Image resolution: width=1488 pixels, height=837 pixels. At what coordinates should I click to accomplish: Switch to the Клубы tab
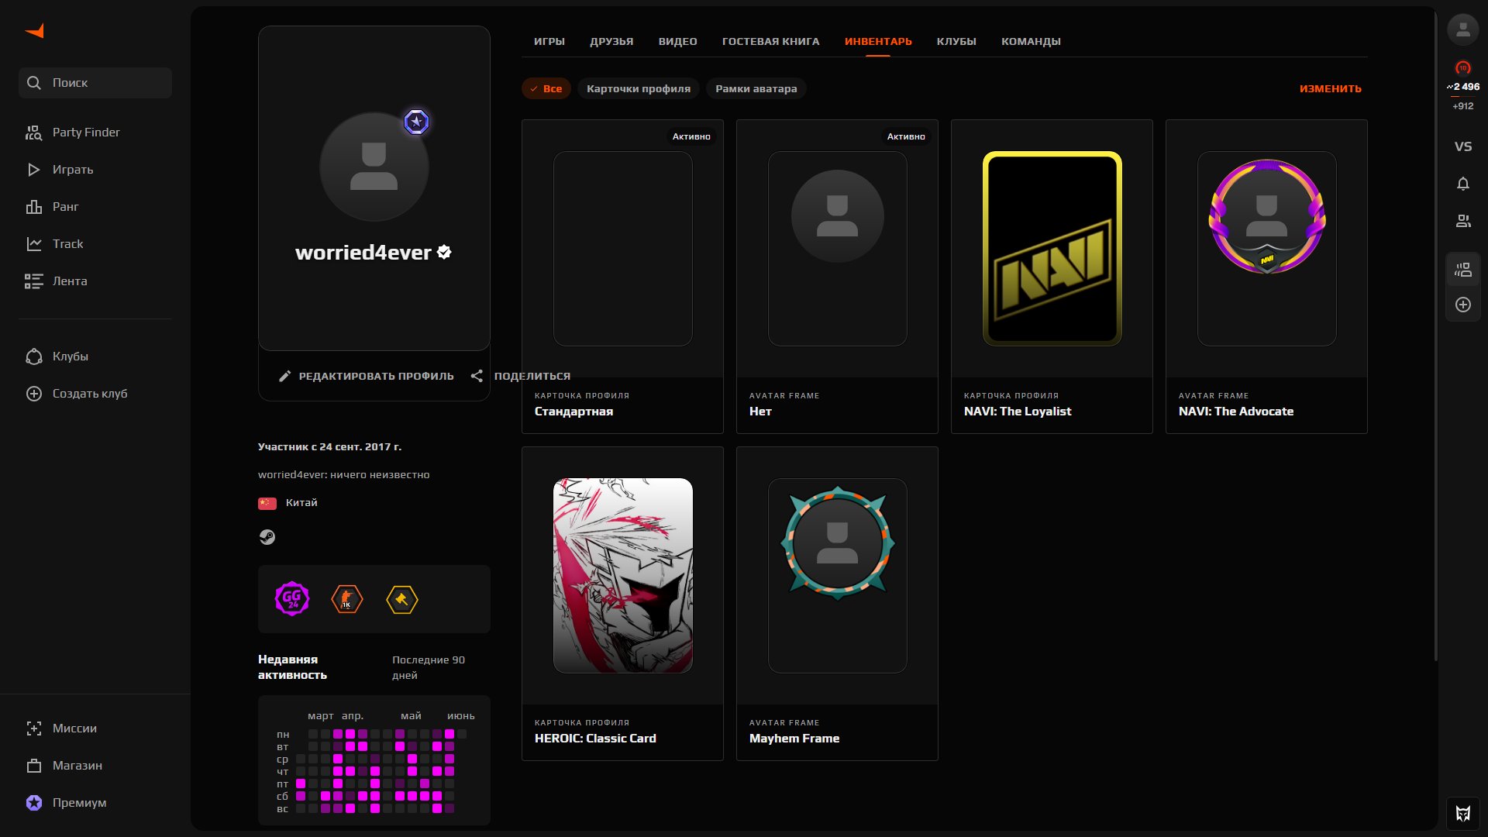point(956,42)
